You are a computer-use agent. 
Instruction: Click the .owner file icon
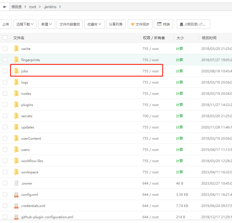coord(16,183)
